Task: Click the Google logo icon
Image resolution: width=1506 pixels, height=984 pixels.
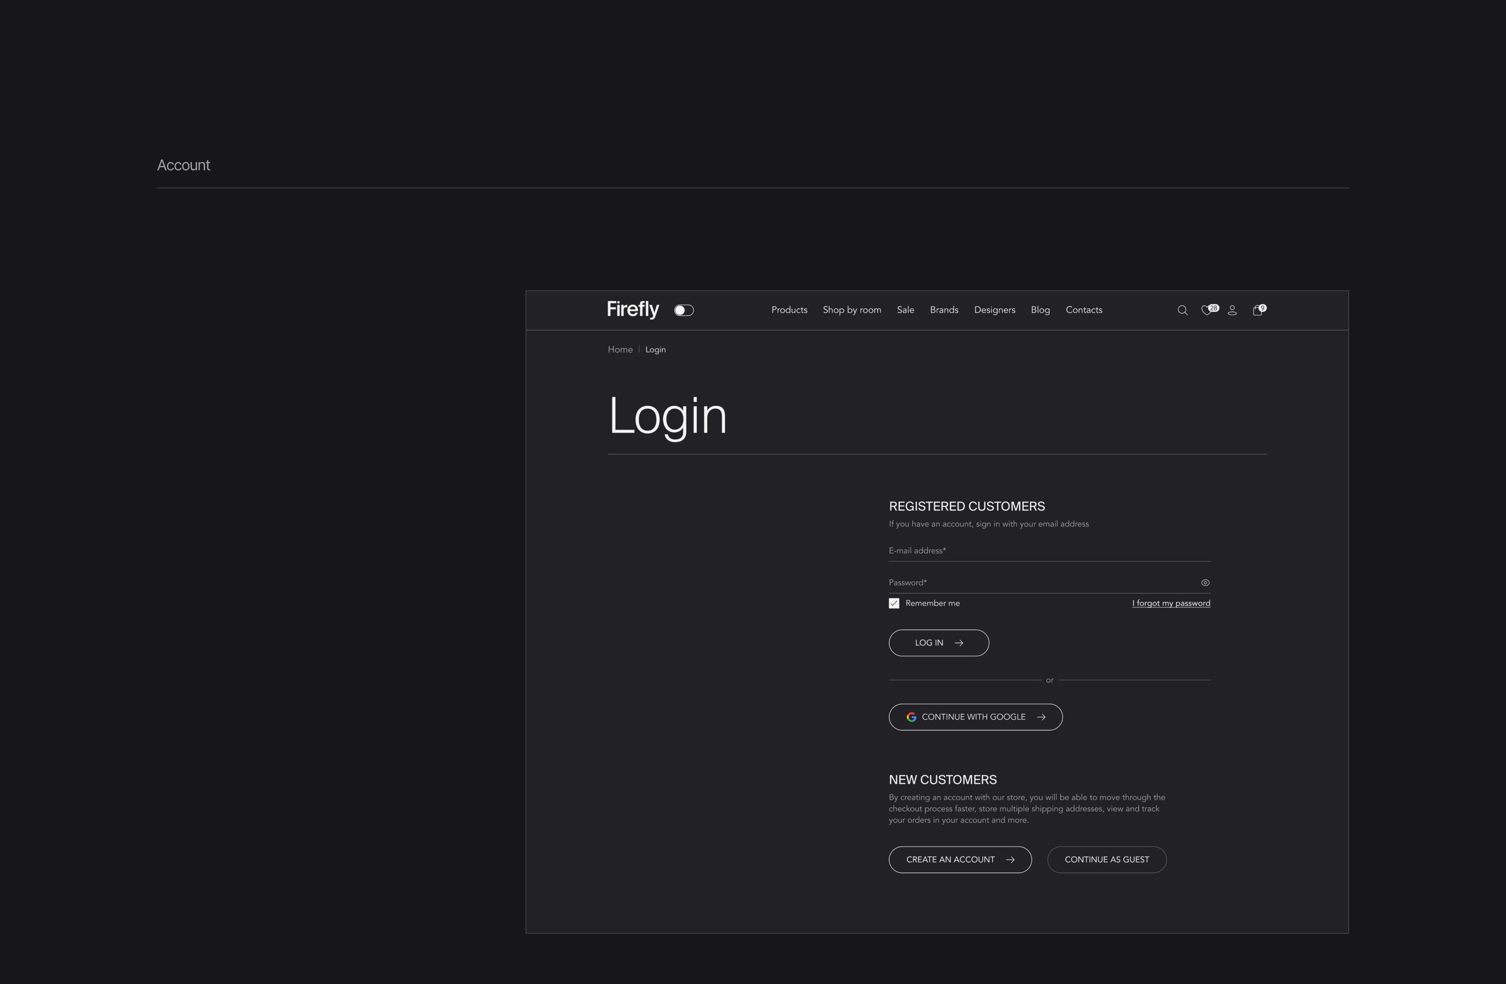Action: tap(911, 717)
